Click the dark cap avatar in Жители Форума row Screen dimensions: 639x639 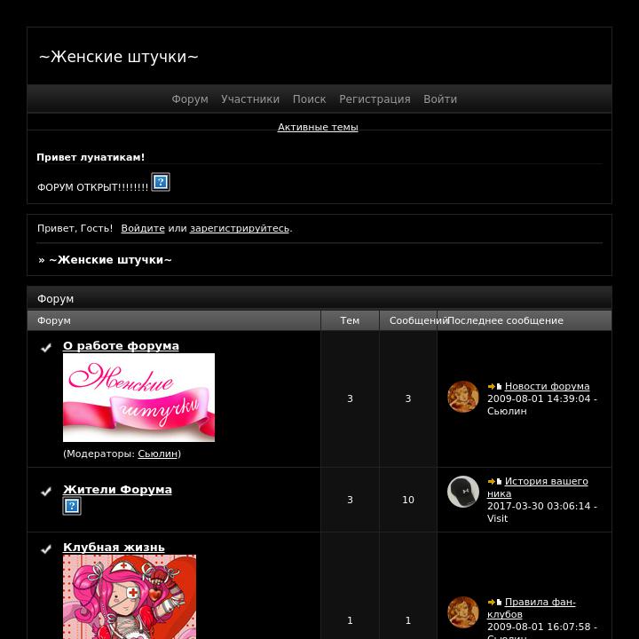[x=463, y=492]
